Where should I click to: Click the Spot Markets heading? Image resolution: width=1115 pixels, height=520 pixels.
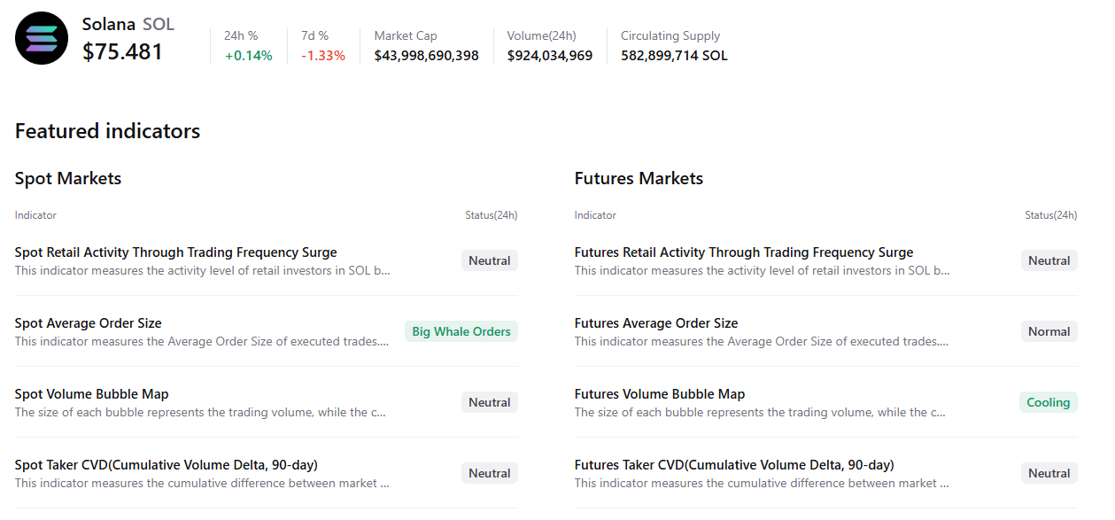(x=68, y=178)
